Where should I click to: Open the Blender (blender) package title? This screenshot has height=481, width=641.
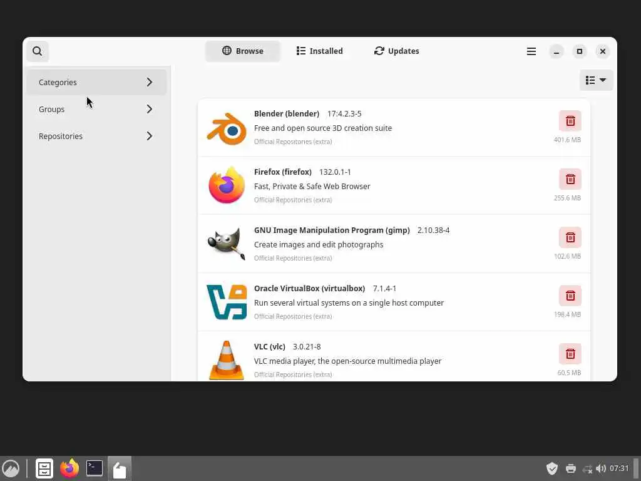[287, 114]
